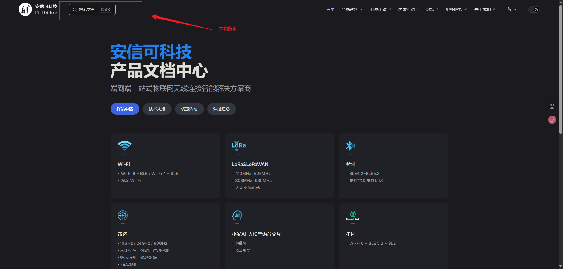Go to the 首页 nav item

(x=330, y=9)
